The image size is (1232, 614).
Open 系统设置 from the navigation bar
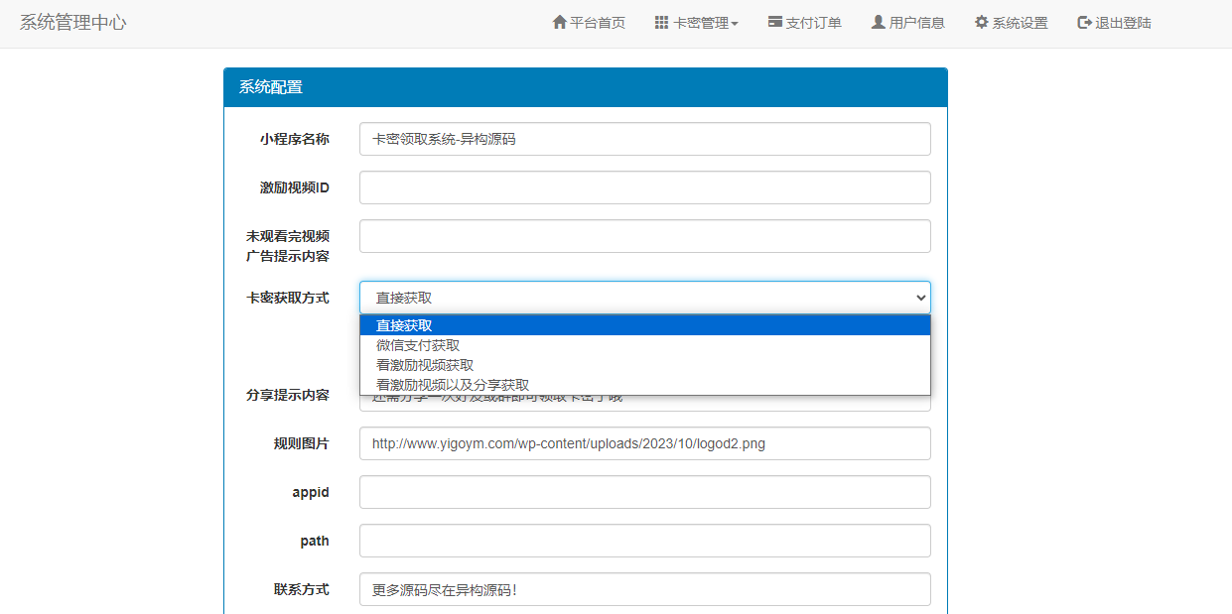tap(1018, 22)
